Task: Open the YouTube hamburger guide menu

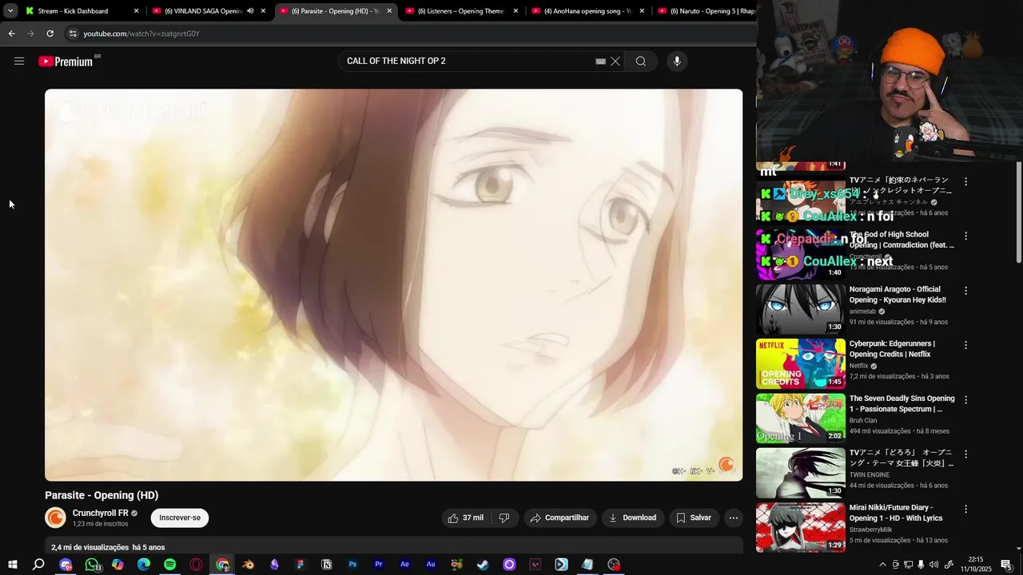Action: pyautogui.click(x=19, y=61)
